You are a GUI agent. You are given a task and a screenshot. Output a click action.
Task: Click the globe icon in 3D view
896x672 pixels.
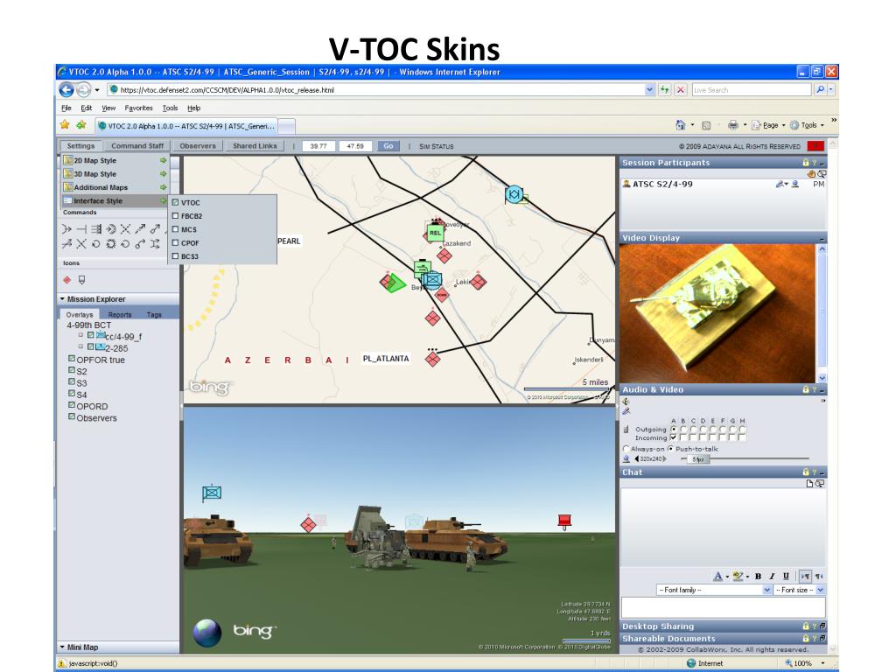206,633
